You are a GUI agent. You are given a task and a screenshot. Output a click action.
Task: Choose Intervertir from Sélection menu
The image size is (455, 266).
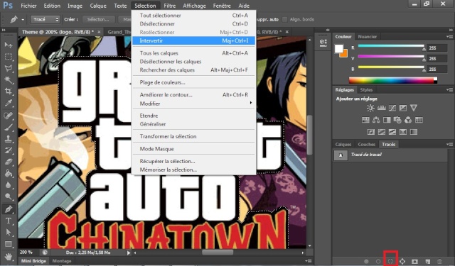point(194,40)
